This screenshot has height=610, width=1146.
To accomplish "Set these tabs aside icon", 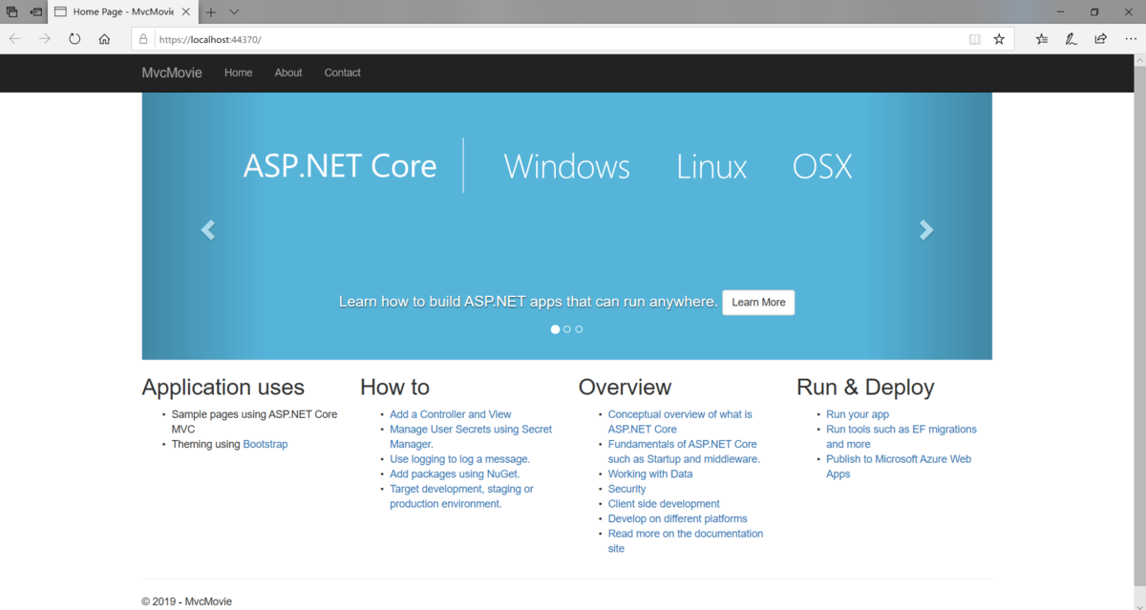I will (x=36, y=11).
